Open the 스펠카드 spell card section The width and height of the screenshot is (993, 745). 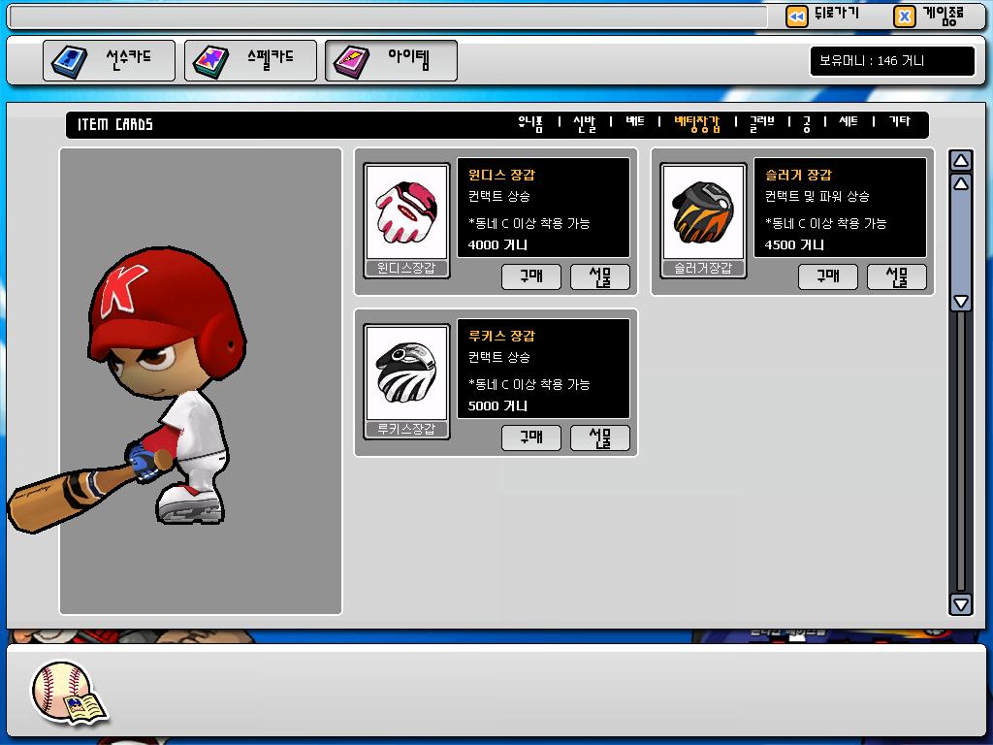click(250, 60)
